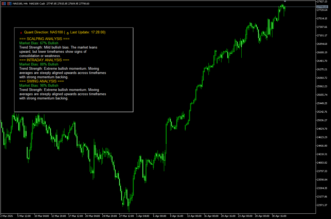This screenshot has width=331, height=219.
Task: Select the SWING ANALYSIS heading
Action: 42,81
